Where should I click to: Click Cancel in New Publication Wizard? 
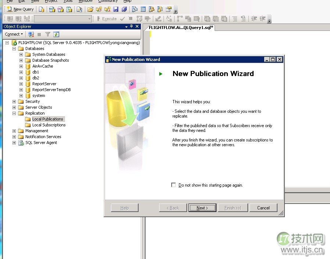[263, 208]
